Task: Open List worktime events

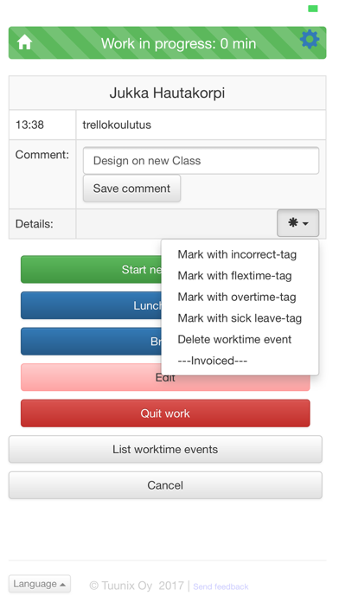Action: coord(165,449)
